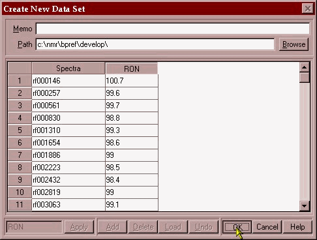The image size is (317, 240).
Task: Click spectra cell rf000257
Action: [x=68, y=93]
